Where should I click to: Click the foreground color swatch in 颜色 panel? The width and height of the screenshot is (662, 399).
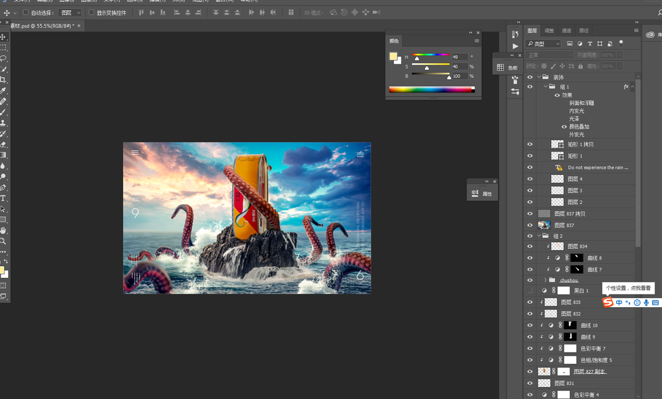(393, 57)
